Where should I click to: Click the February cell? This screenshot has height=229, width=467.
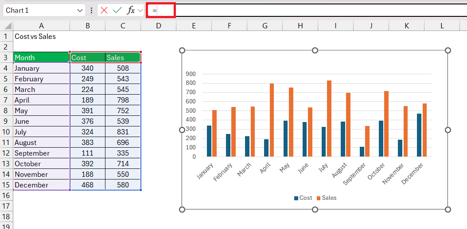(x=41, y=79)
